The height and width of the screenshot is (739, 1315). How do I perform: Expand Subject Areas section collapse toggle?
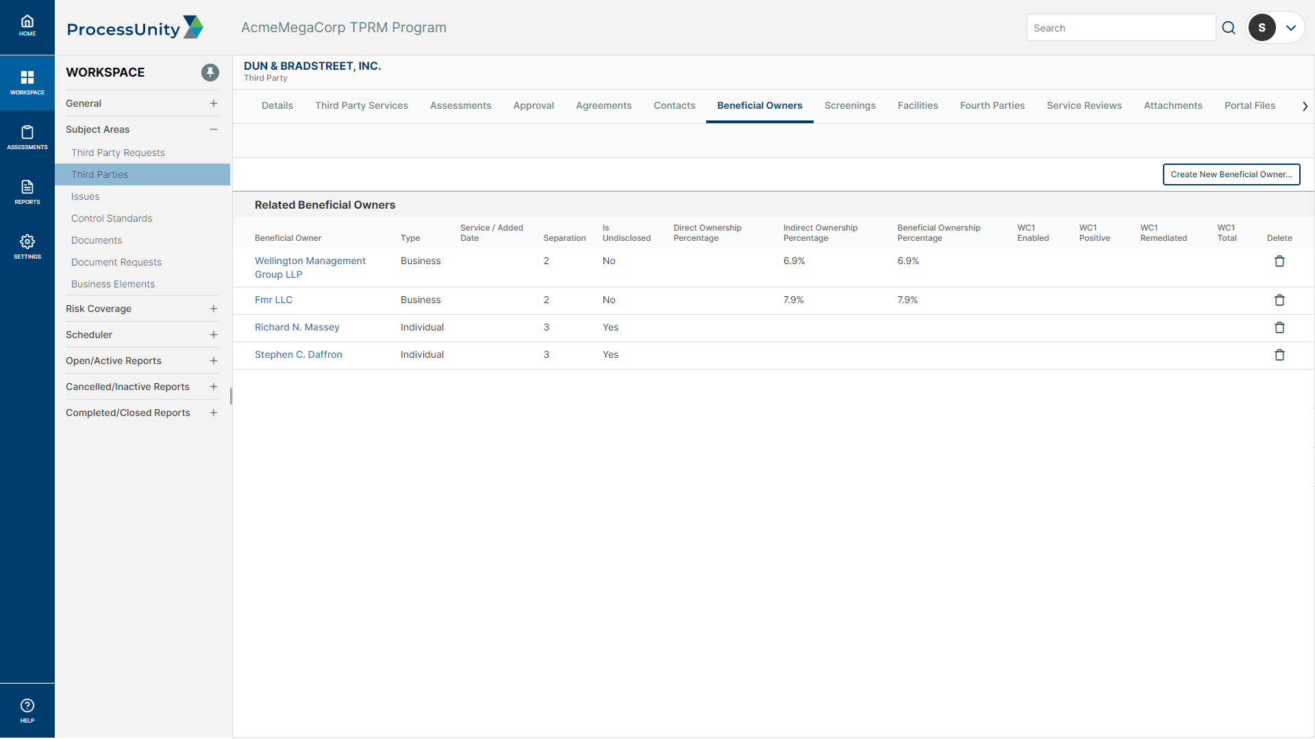214,129
